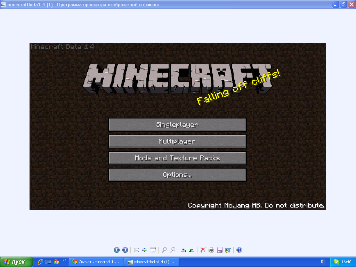Go to the next image
356x267 pixels.
pos(125,250)
